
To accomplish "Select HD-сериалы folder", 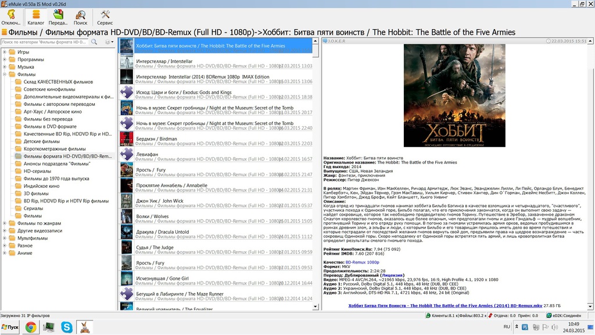I will pyautogui.click(x=37, y=171).
